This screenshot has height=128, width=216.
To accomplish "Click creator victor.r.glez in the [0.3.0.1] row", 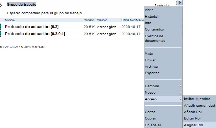I will coord(106,34).
